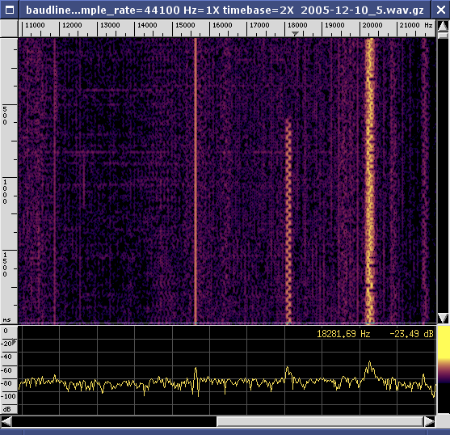Screen dimensions: 450x435
Task: Select the triangle marker near 18000 Hz on the ruler
Action: 295,34
